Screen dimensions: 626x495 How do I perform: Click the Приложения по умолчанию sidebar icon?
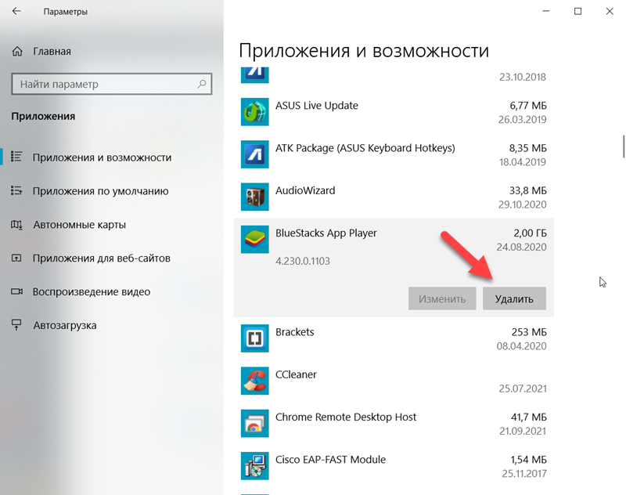[x=16, y=190]
